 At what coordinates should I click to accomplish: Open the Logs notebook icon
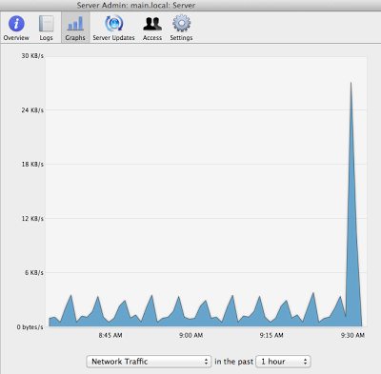[46, 24]
